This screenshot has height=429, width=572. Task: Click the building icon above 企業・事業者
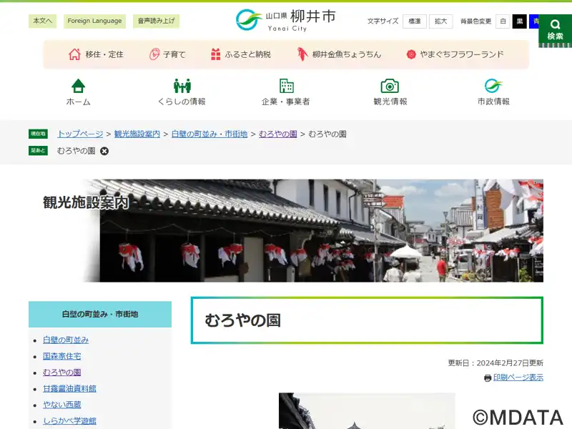click(x=287, y=86)
